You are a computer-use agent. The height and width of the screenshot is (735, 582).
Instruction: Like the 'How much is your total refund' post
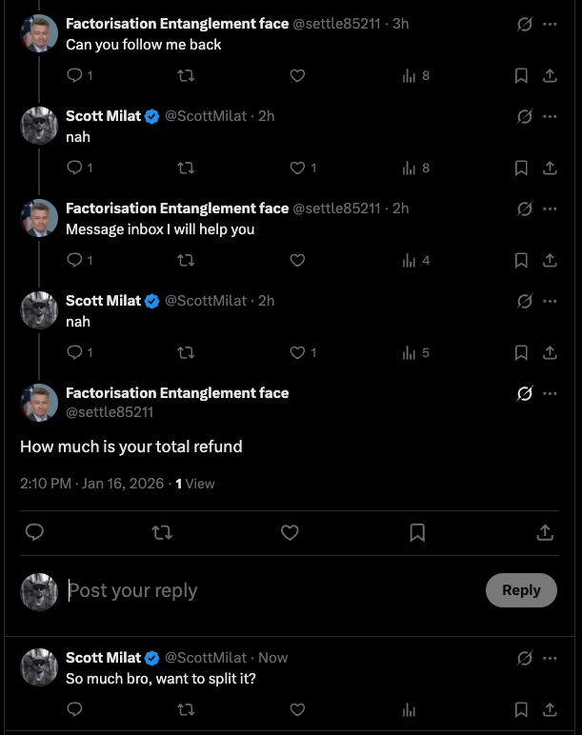click(290, 533)
